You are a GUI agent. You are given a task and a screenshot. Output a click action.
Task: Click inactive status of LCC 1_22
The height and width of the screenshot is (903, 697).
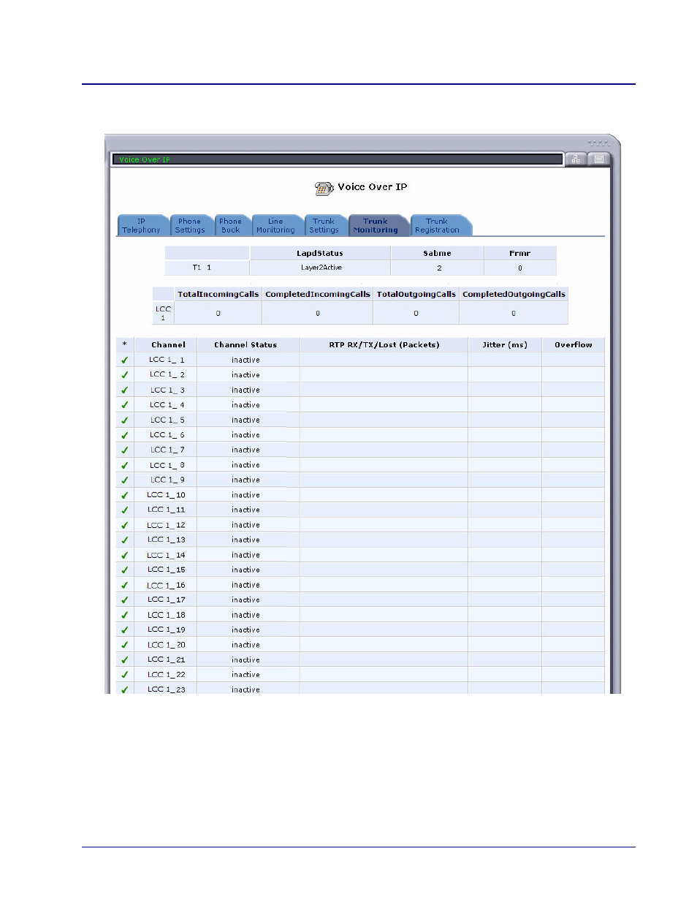coord(245,675)
